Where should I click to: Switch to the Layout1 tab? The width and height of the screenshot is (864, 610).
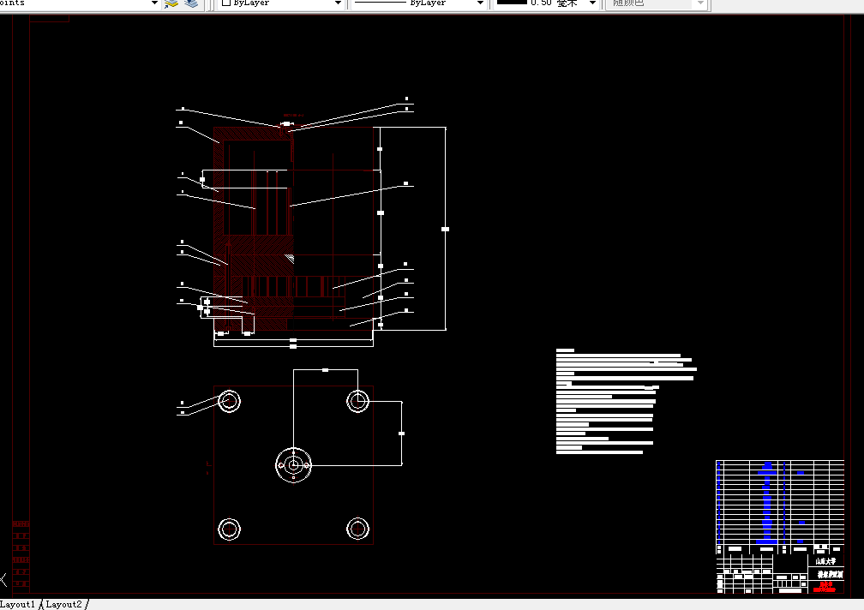(x=18, y=604)
